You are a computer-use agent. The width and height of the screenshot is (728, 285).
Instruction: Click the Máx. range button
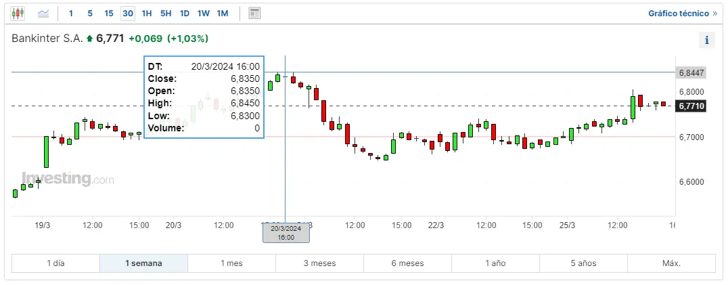(x=671, y=263)
